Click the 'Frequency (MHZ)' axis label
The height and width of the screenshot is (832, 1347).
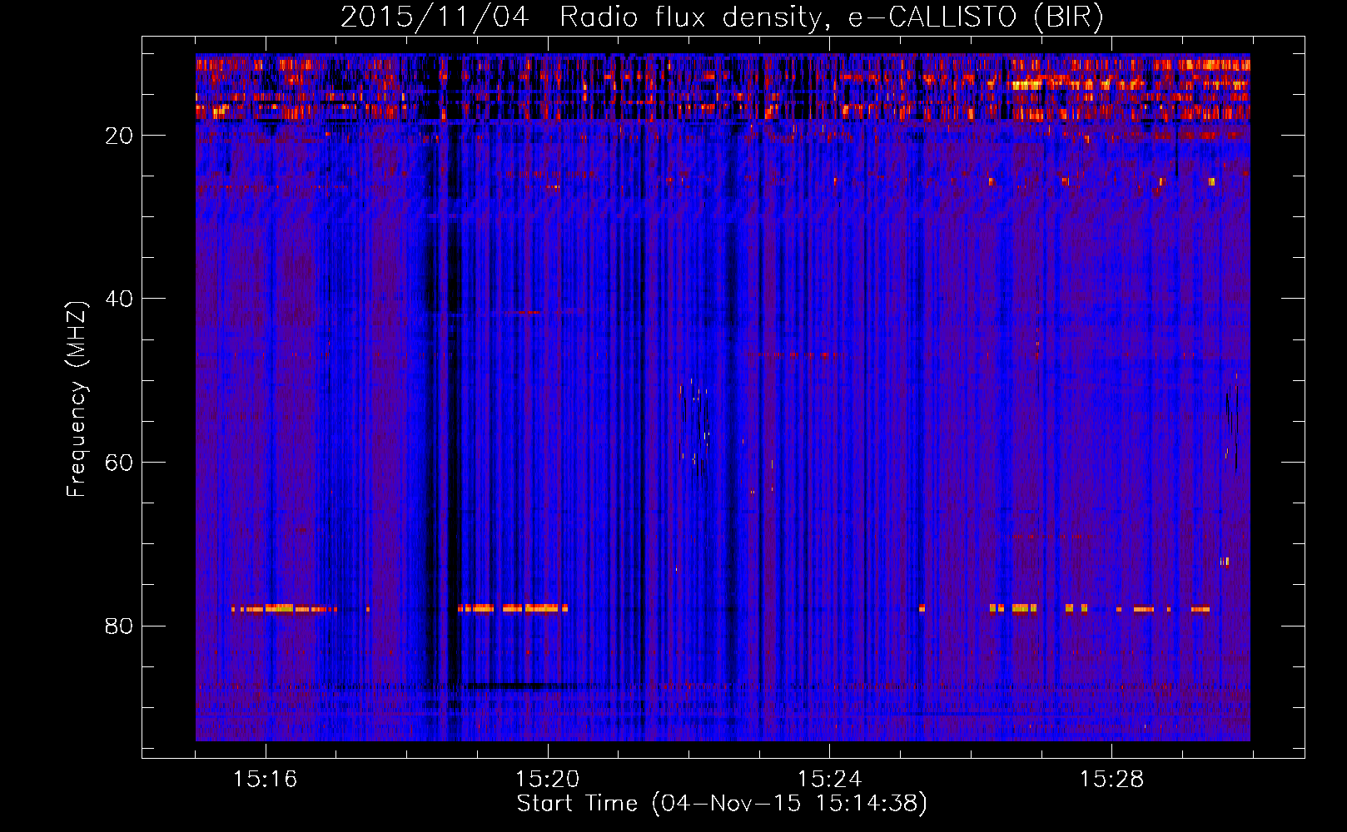click(x=77, y=399)
